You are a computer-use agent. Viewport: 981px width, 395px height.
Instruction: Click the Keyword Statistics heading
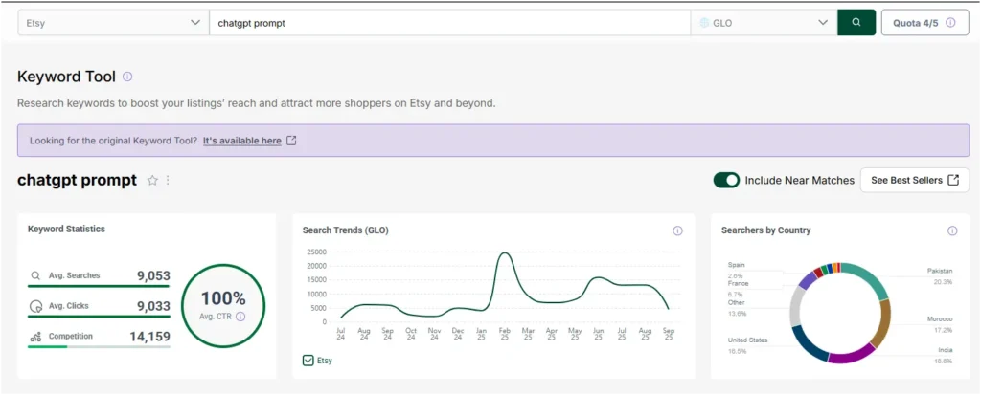[66, 229]
